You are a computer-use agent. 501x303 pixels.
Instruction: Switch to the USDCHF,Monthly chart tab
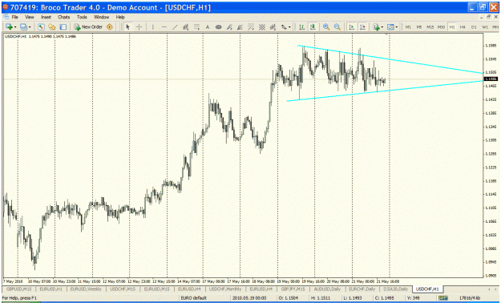(x=225, y=289)
